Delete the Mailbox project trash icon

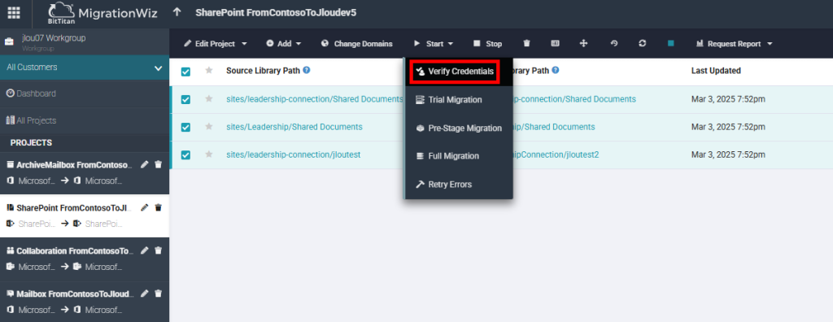(158, 294)
